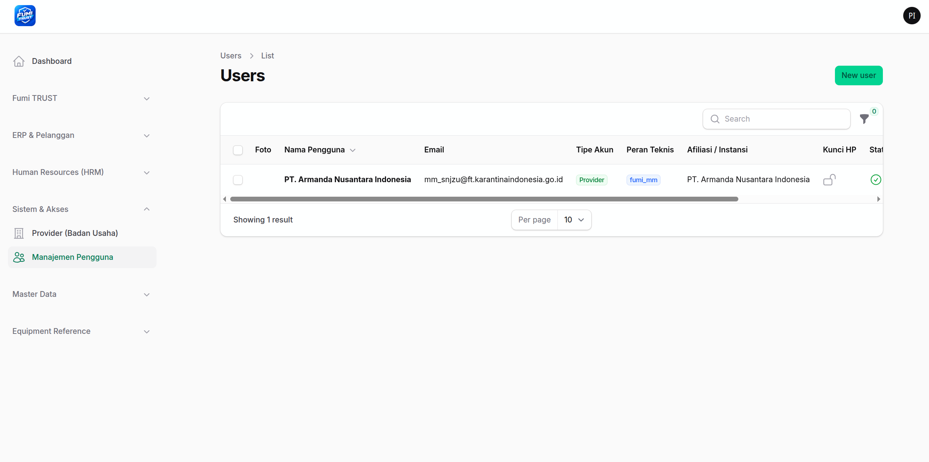Click the search magnifier icon
The image size is (929, 462).
[715, 119]
